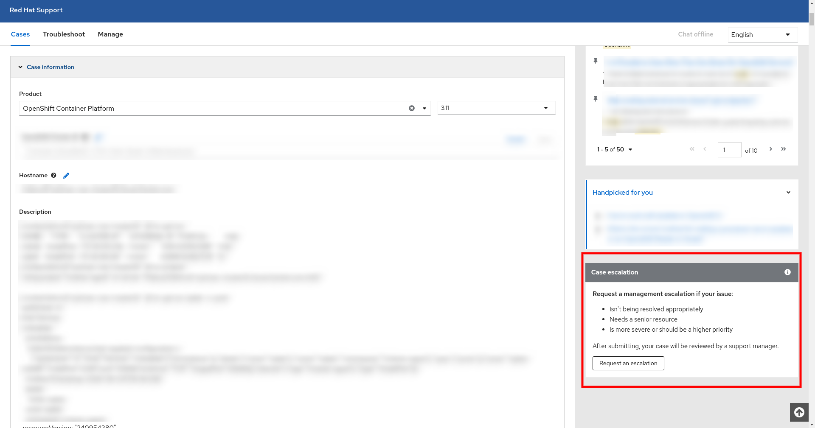
Task: Go to the first page of results
Action: [x=692, y=149]
